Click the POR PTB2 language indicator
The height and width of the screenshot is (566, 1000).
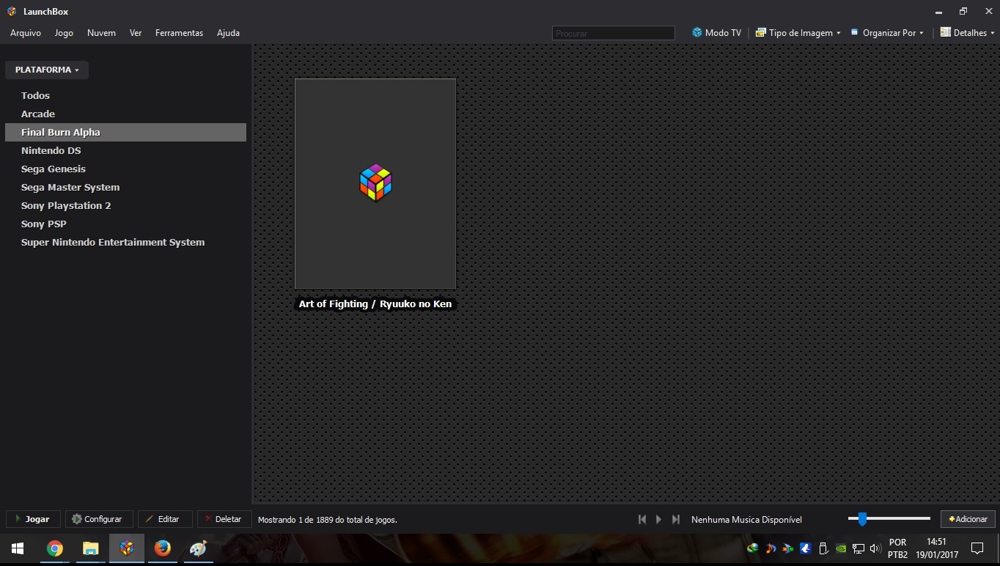coord(897,548)
